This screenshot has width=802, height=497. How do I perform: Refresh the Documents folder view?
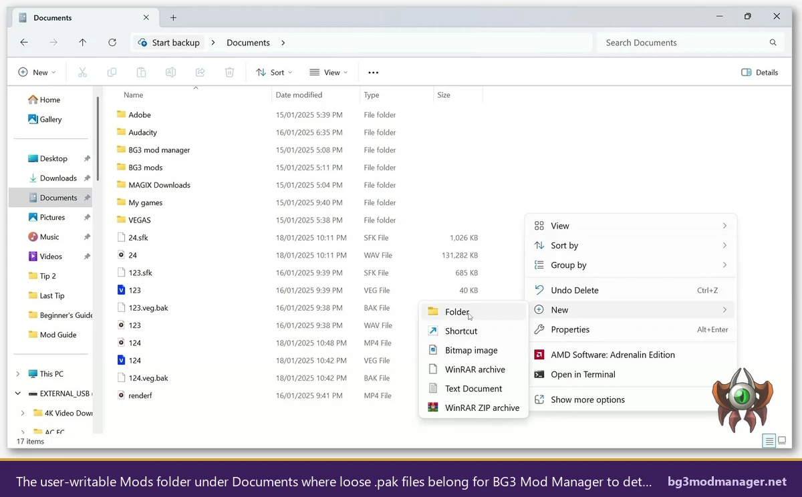pos(112,42)
